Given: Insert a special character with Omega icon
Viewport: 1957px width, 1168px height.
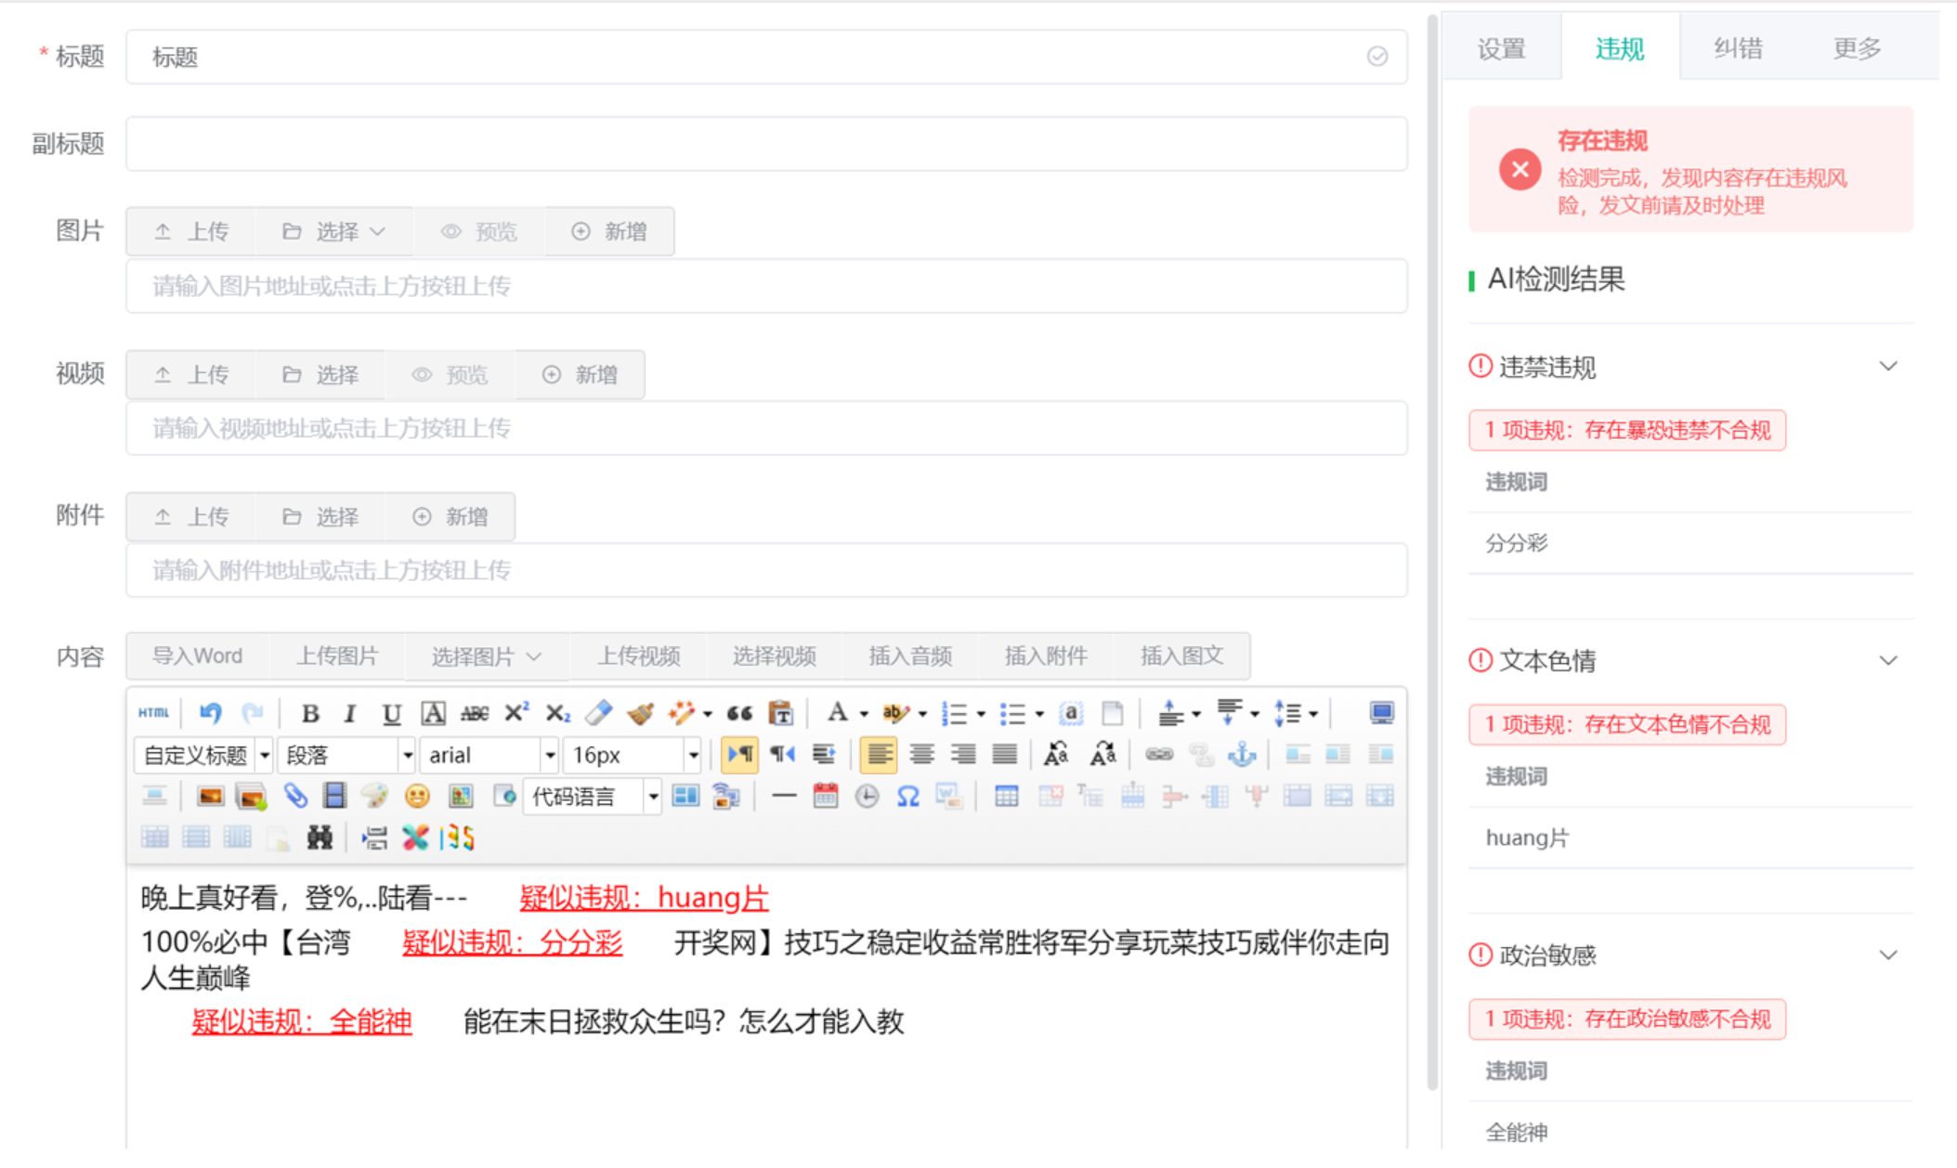Looking at the screenshot, I should [907, 796].
